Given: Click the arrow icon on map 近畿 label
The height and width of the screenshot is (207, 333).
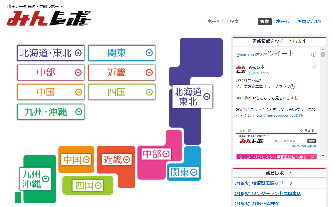Looking at the screenshot, I should (x=126, y=160).
